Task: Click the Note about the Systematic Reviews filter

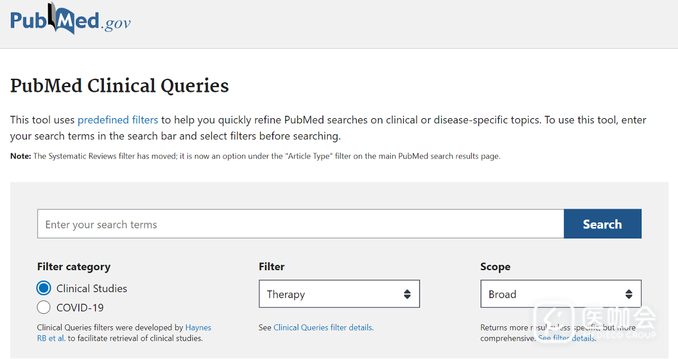Action: 255,156
